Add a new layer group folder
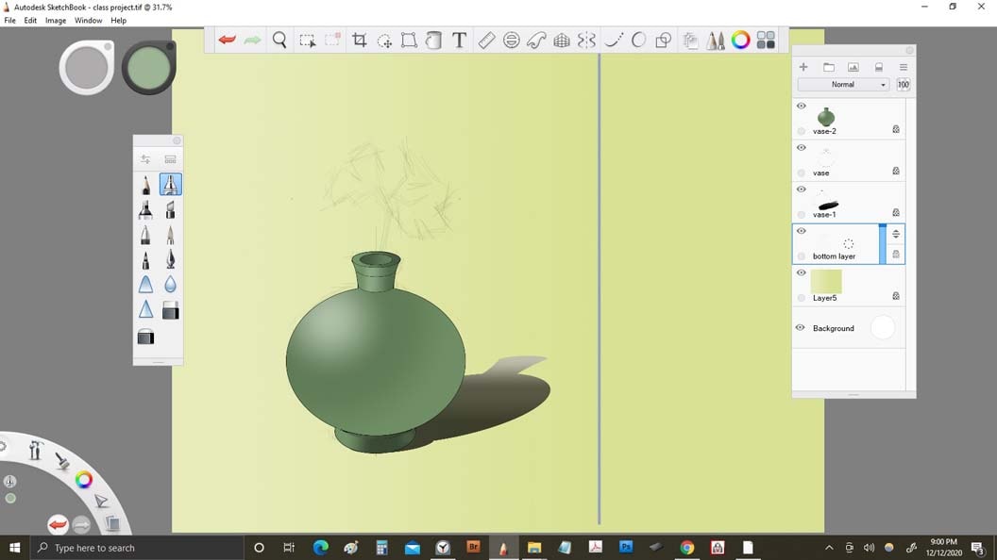Image resolution: width=997 pixels, height=560 pixels. 829,67
